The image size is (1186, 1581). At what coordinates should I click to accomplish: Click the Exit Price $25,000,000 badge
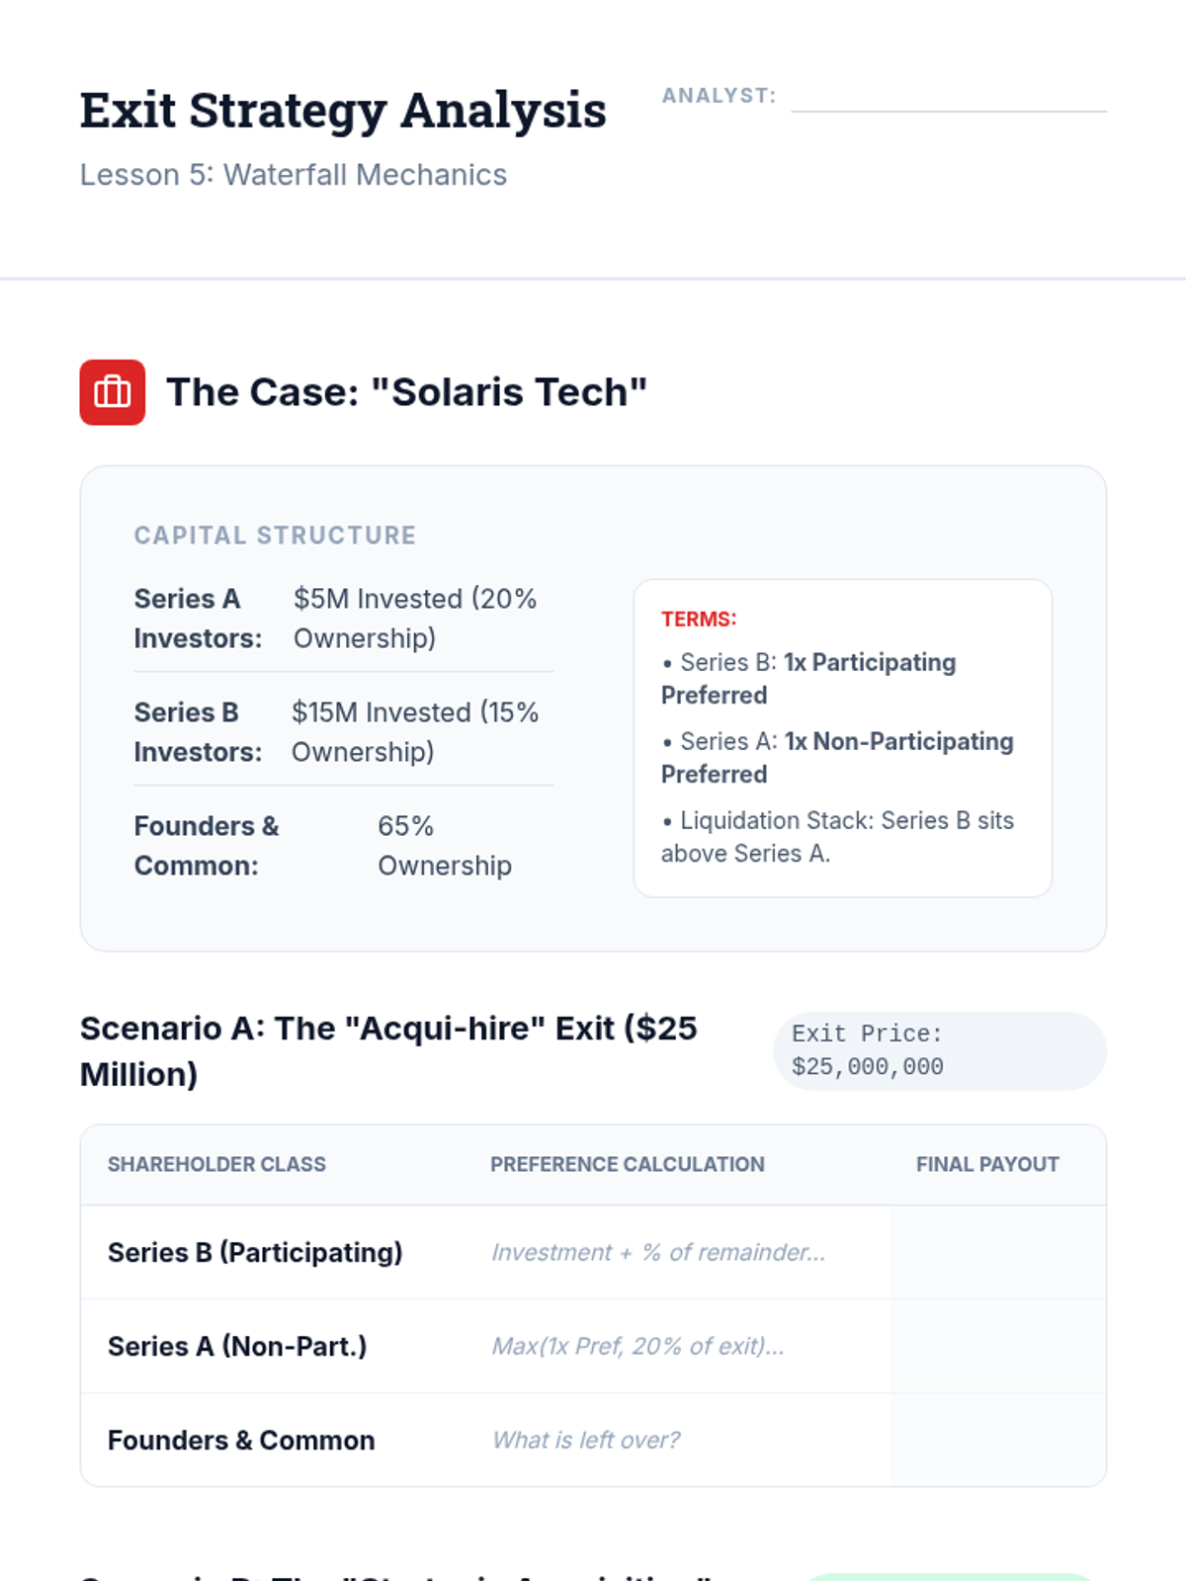tap(939, 1050)
